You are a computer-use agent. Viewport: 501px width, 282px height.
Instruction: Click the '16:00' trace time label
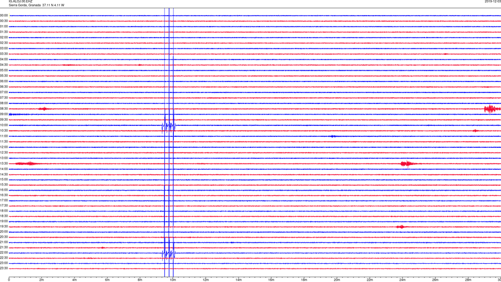4,190
